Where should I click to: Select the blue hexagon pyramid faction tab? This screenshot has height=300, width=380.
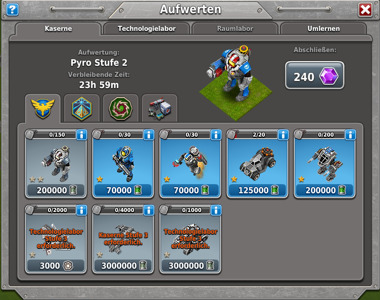[82, 108]
